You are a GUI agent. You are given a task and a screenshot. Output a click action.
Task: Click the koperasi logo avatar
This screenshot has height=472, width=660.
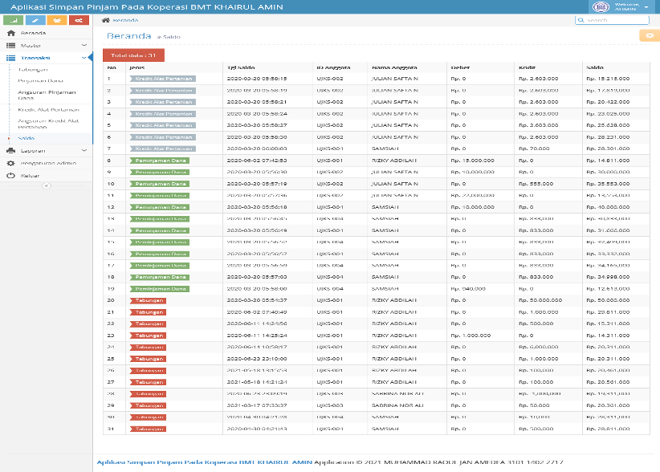pyautogui.click(x=601, y=6)
